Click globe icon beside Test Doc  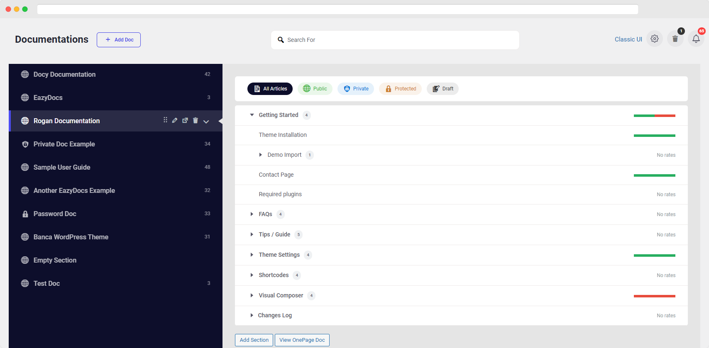25,283
